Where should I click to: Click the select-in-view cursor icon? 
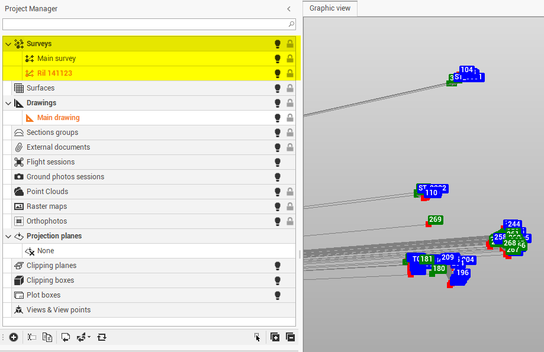[x=257, y=337]
